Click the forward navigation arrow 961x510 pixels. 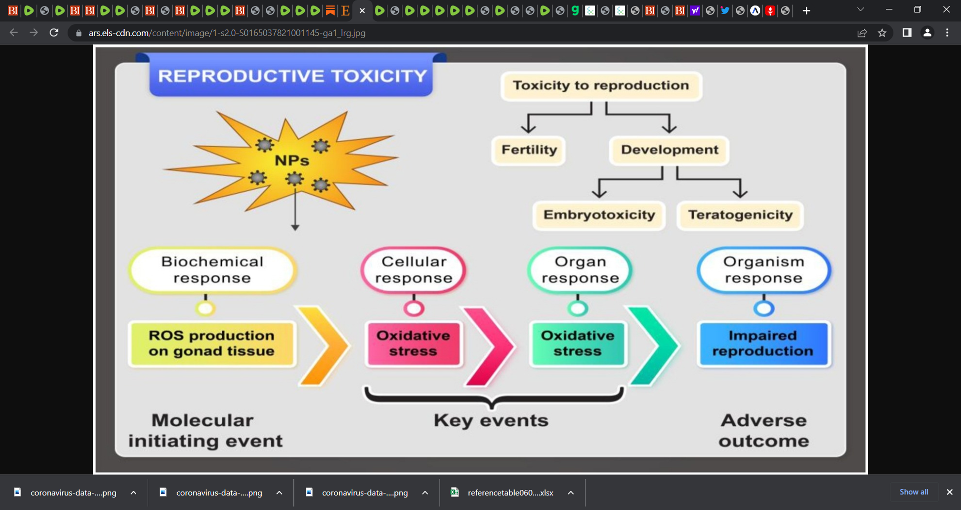click(34, 33)
